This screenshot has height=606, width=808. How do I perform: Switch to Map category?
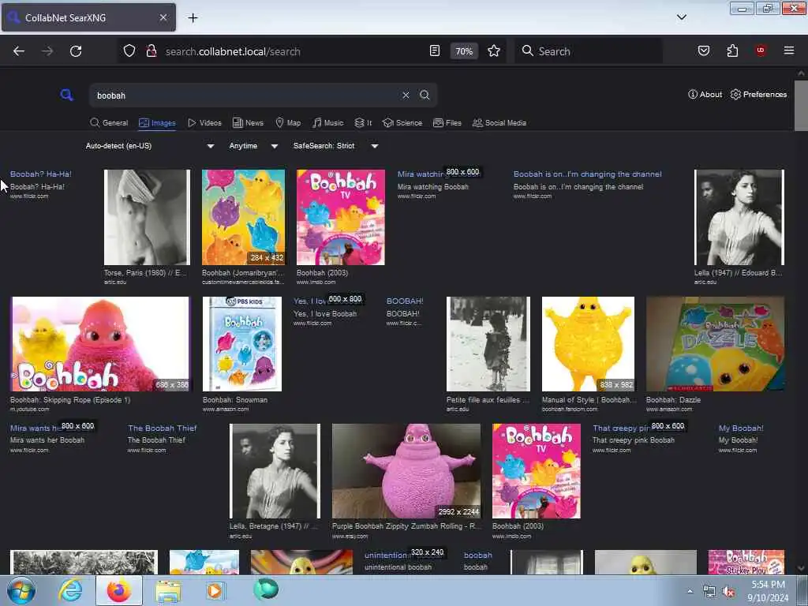coord(288,122)
